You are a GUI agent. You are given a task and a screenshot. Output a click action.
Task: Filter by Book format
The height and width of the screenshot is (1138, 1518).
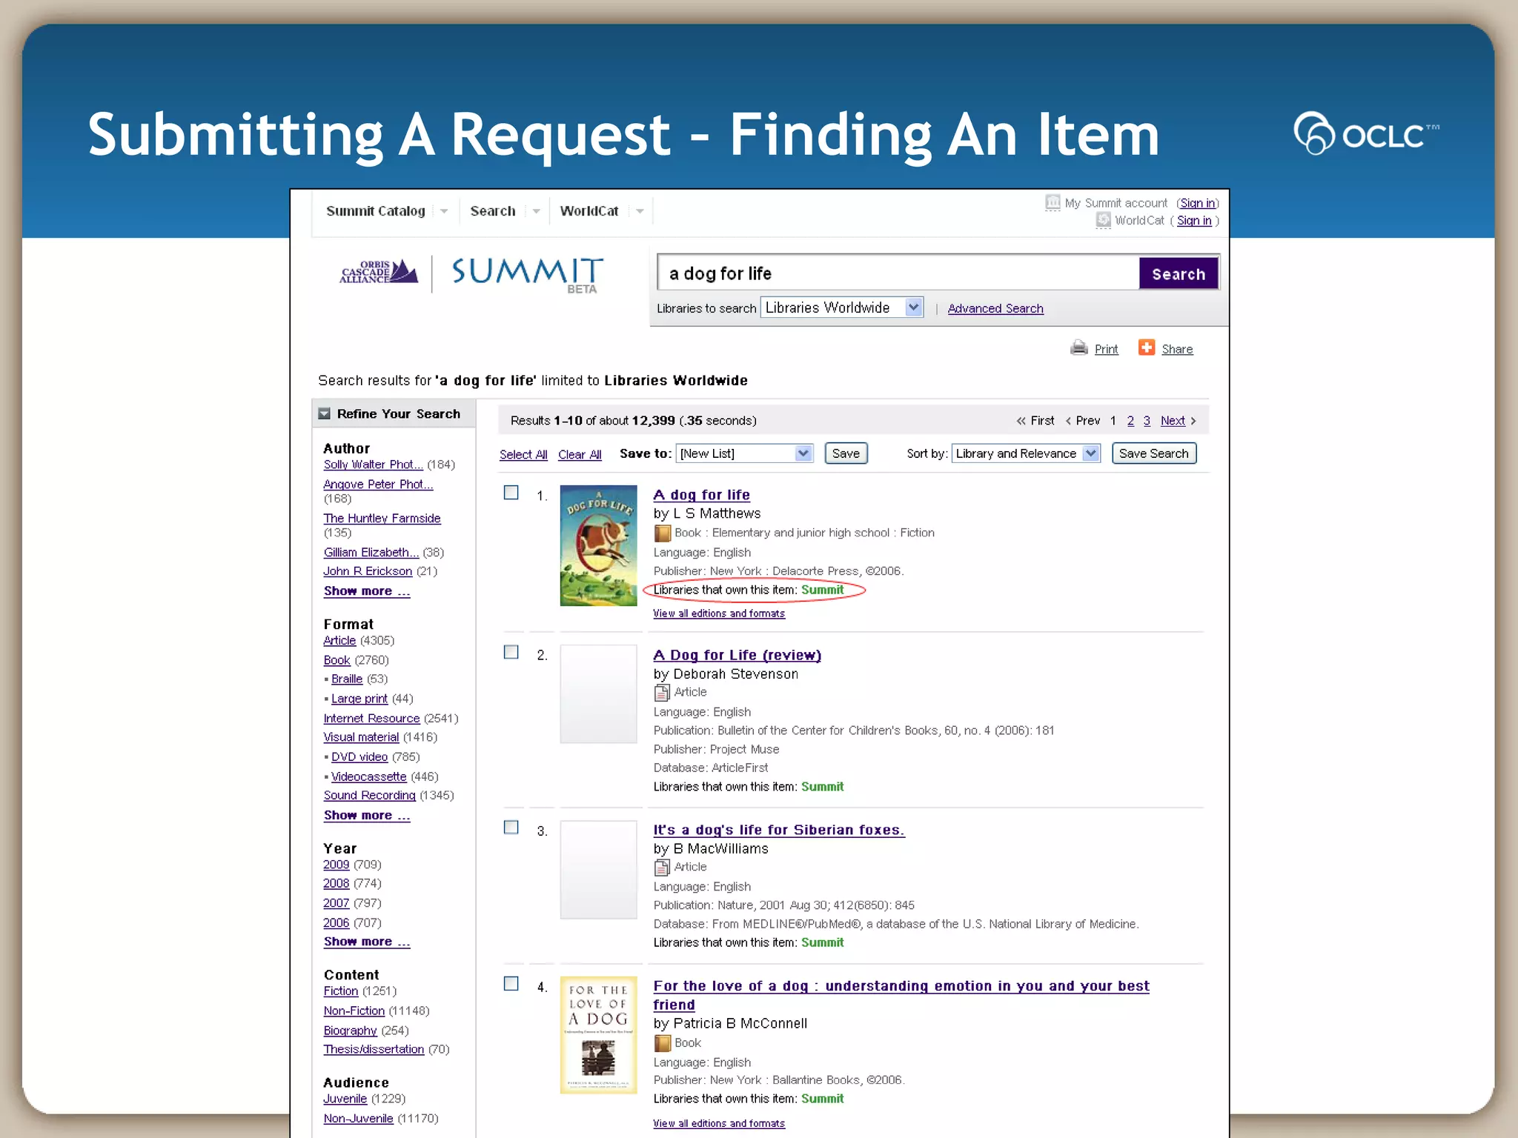click(337, 660)
